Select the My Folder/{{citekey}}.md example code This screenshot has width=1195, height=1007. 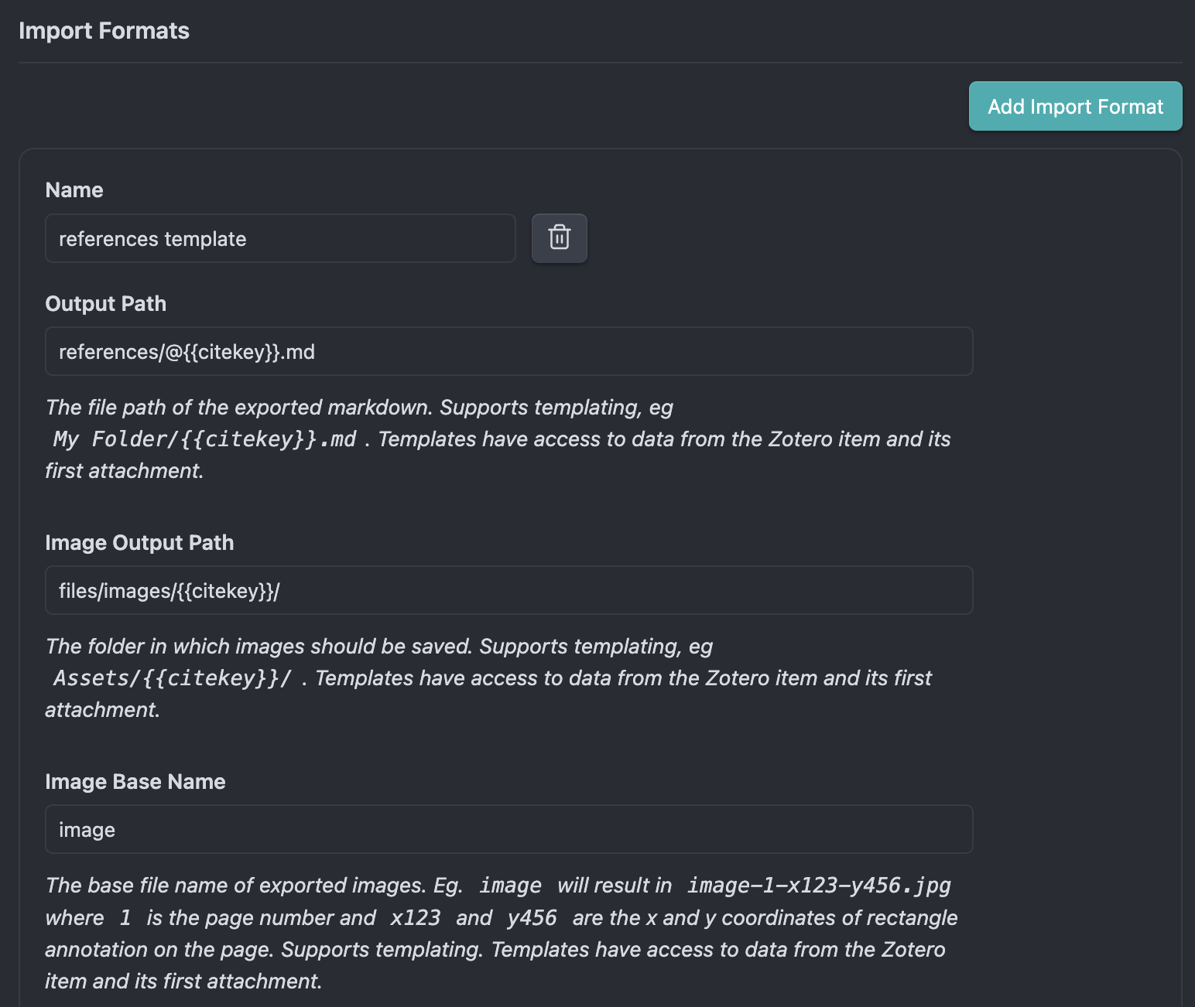[x=204, y=439]
